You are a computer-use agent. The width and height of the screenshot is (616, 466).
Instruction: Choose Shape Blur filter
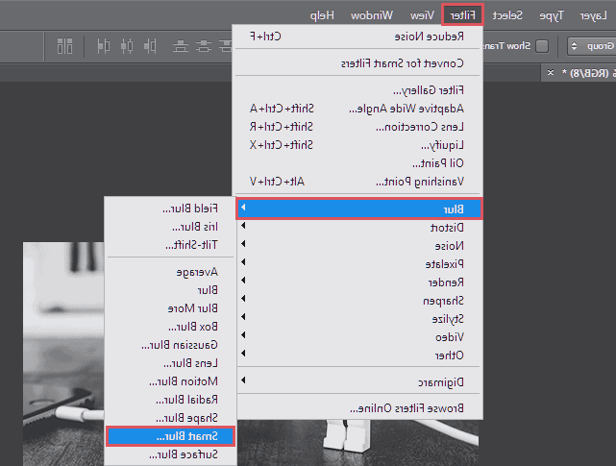coord(170,418)
